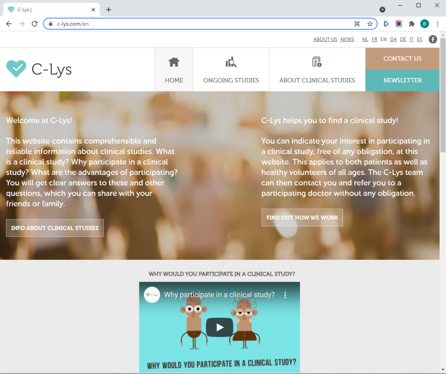446x374 pixels.
Task: Open the green B profile avatar
Action: pyautogui.click(x=424, y=24)
